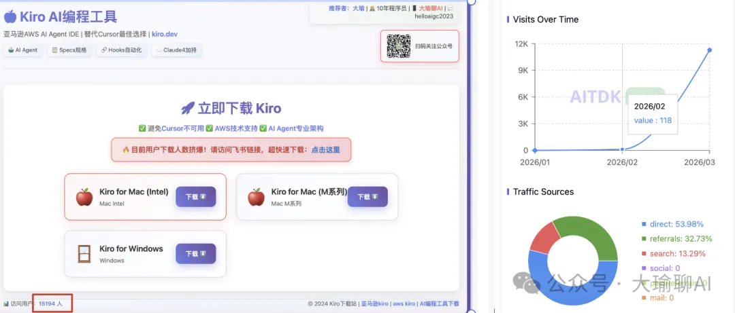This screenshot has width=735, height=313.
Task: Select the Claude4加持 tag
Action: pos(177,50)
